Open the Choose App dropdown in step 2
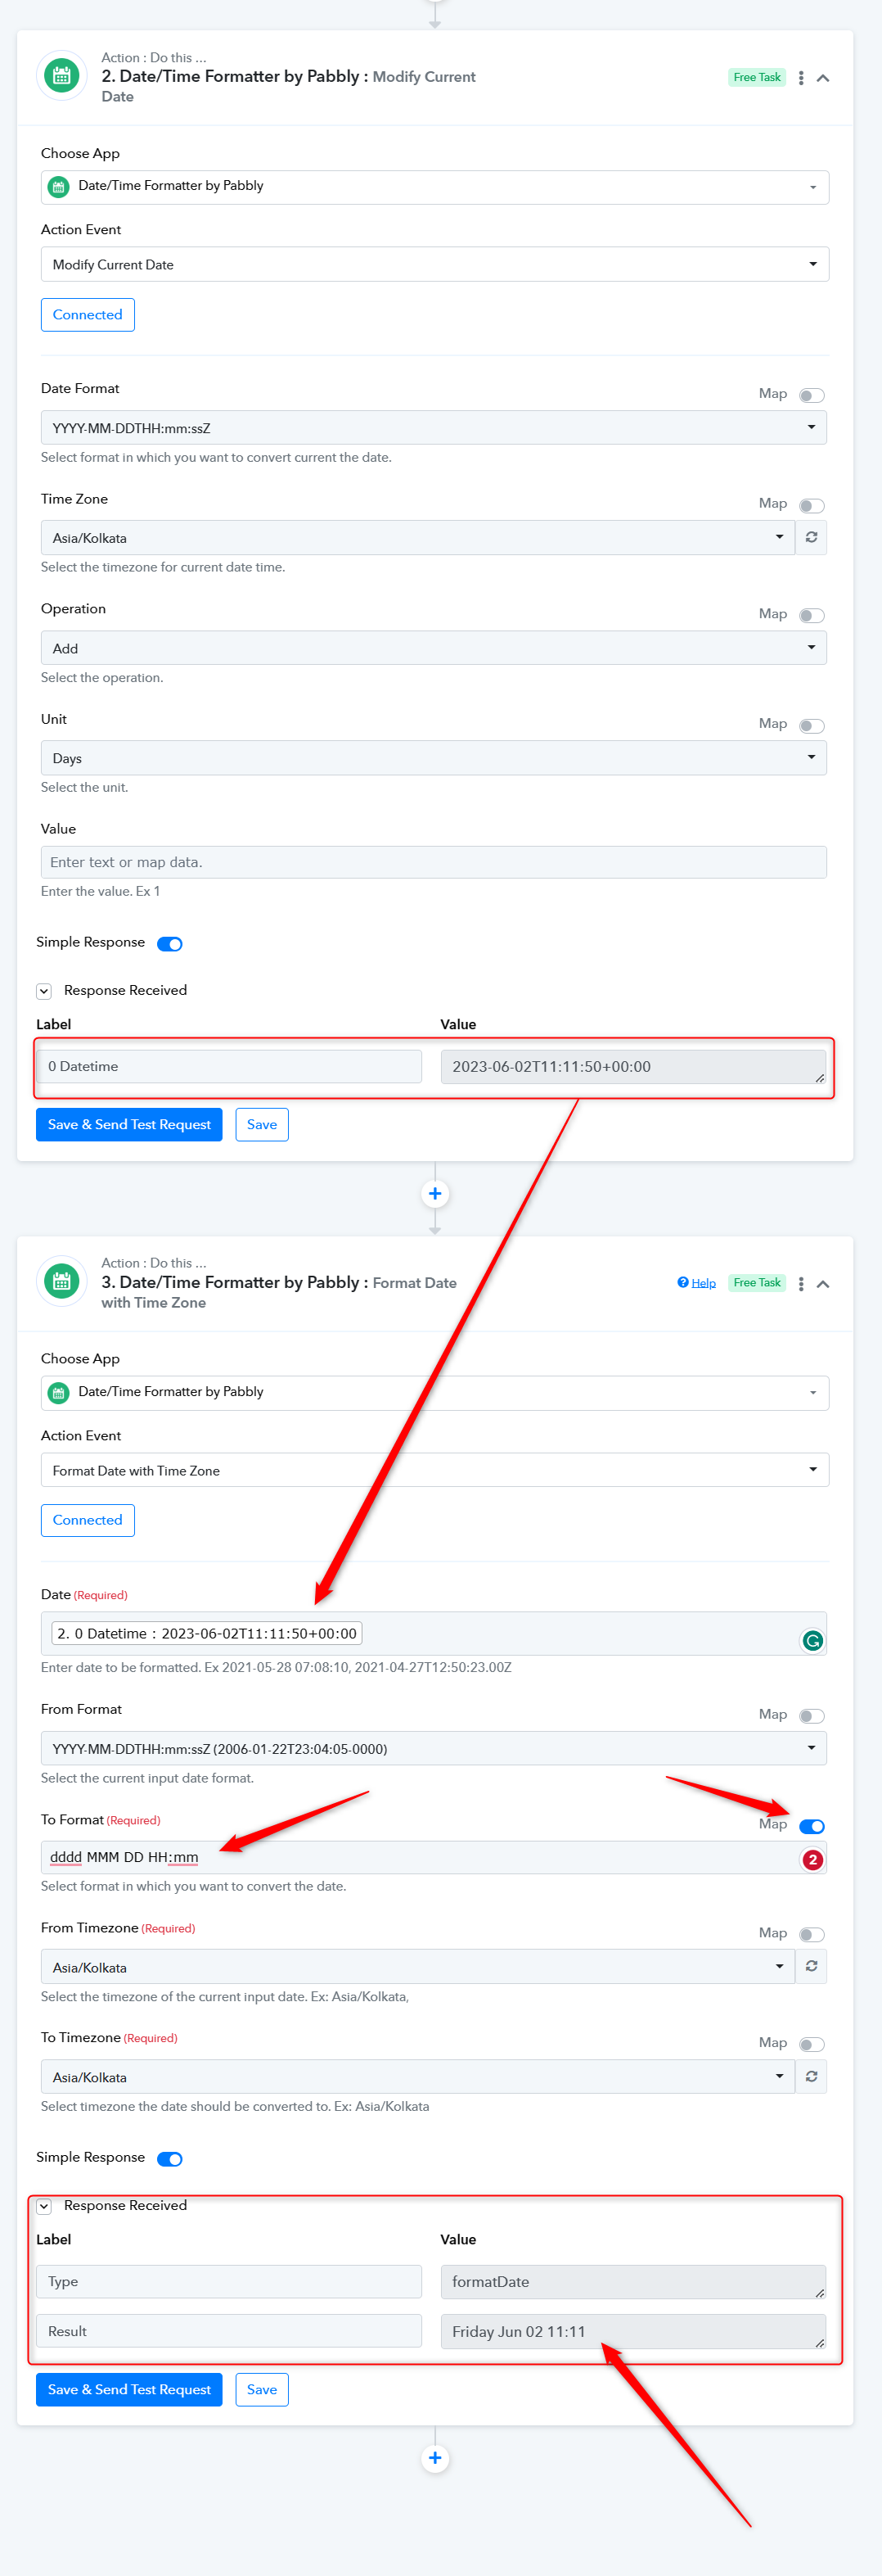The image size is (882, 2576). pos(434,187)
